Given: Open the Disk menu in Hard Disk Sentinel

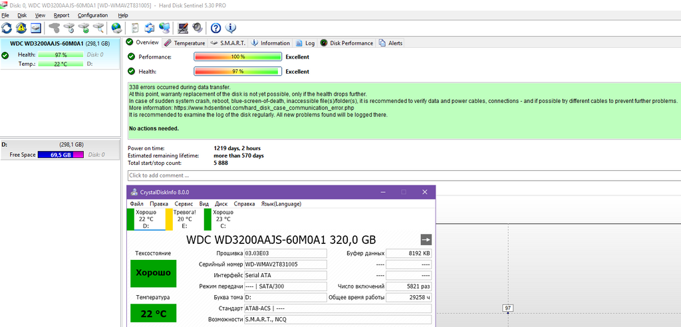Looking at the screenshot, I should pyautogui.click(x=22, y=15).
